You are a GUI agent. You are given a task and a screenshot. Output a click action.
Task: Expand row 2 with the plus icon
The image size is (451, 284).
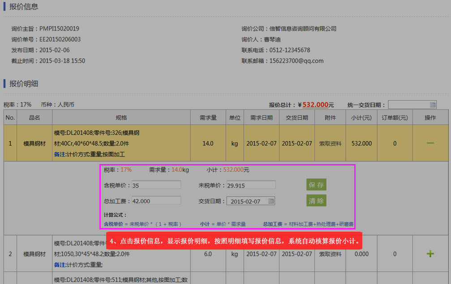[x=430, y=254]
